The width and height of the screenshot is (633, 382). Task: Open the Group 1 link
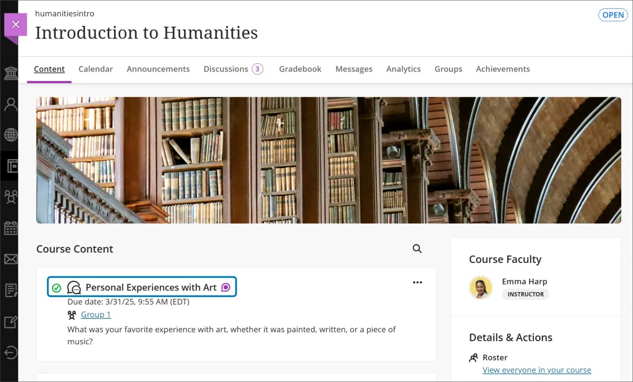[95, 315]
